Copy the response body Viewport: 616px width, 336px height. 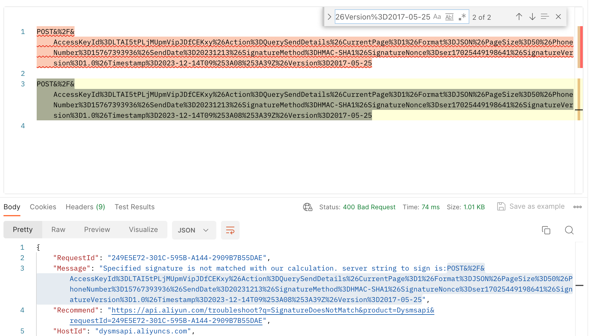(x=546, y=230)
